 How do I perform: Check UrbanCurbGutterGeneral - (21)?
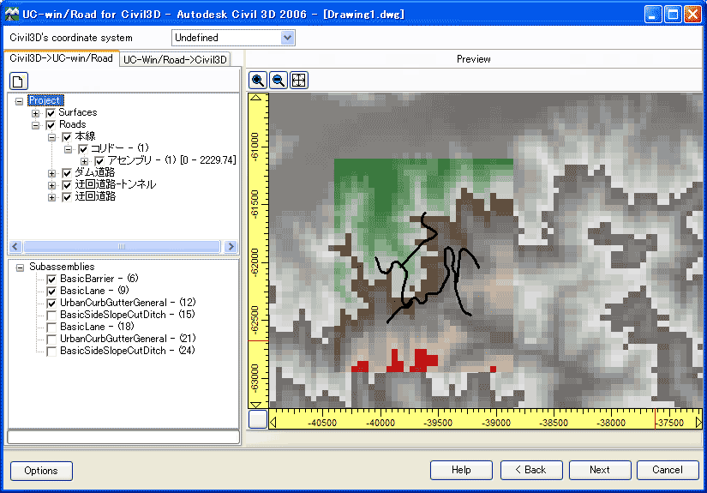[x=51, y=340]
